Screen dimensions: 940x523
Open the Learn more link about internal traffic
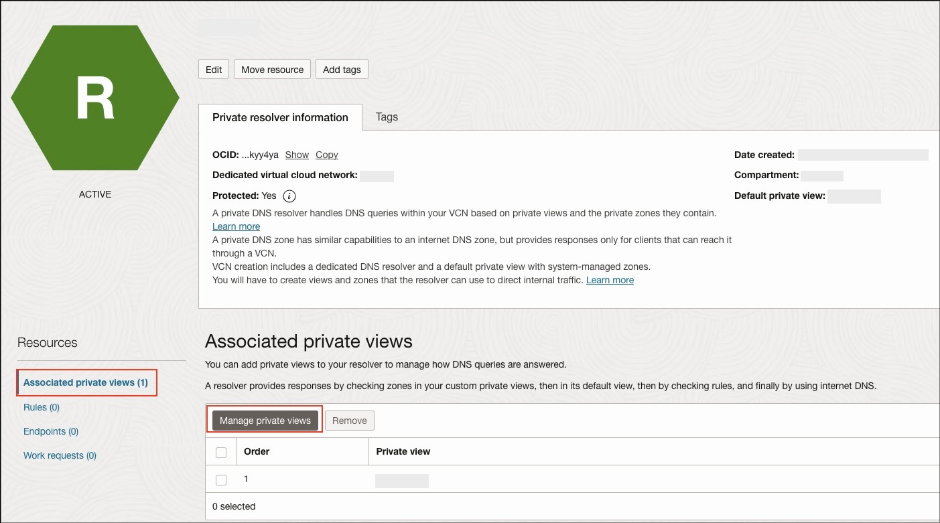coord(609,280)
